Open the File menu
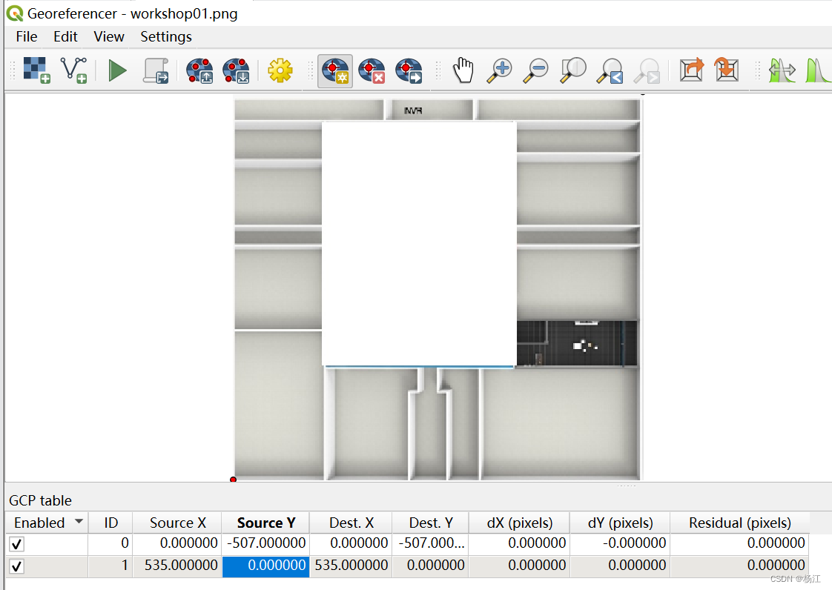 pyautogui.click(x=26, y=36)
